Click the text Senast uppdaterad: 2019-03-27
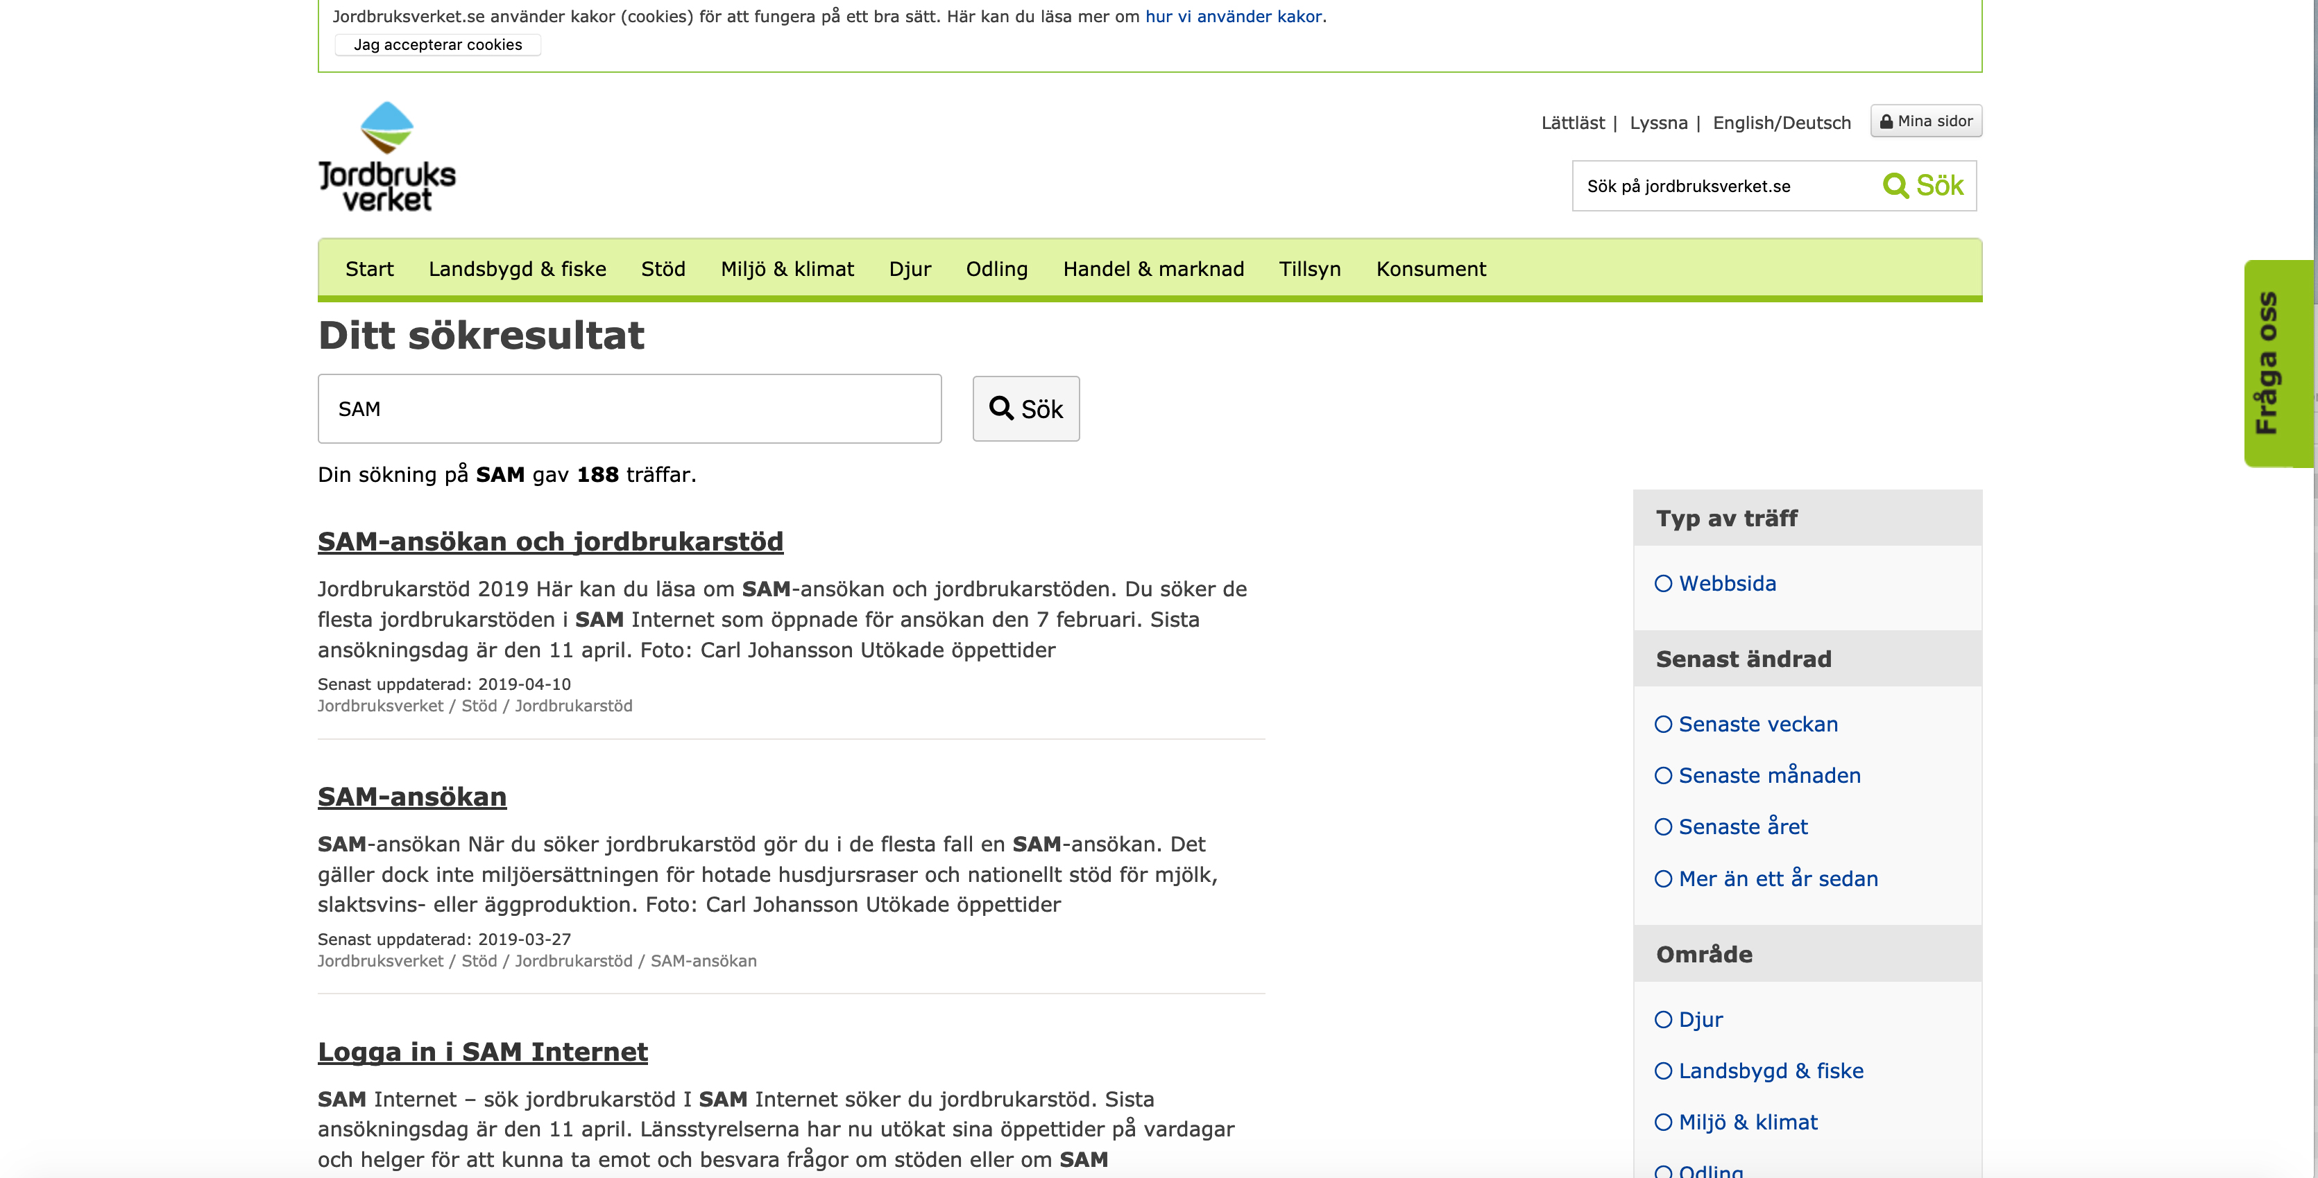The image size is (2318, 1178). tap(443, 939)
